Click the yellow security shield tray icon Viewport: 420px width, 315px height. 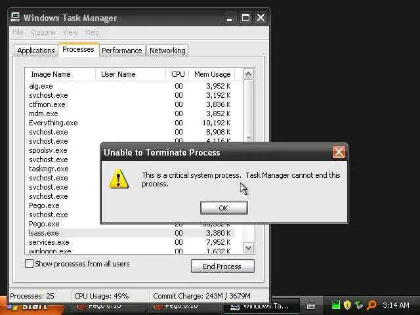point(347,304)
